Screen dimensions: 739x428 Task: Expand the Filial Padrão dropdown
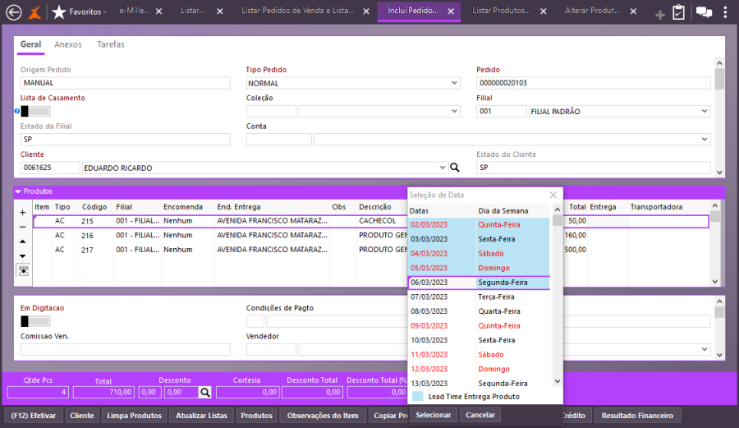click(x=704, y=112)
